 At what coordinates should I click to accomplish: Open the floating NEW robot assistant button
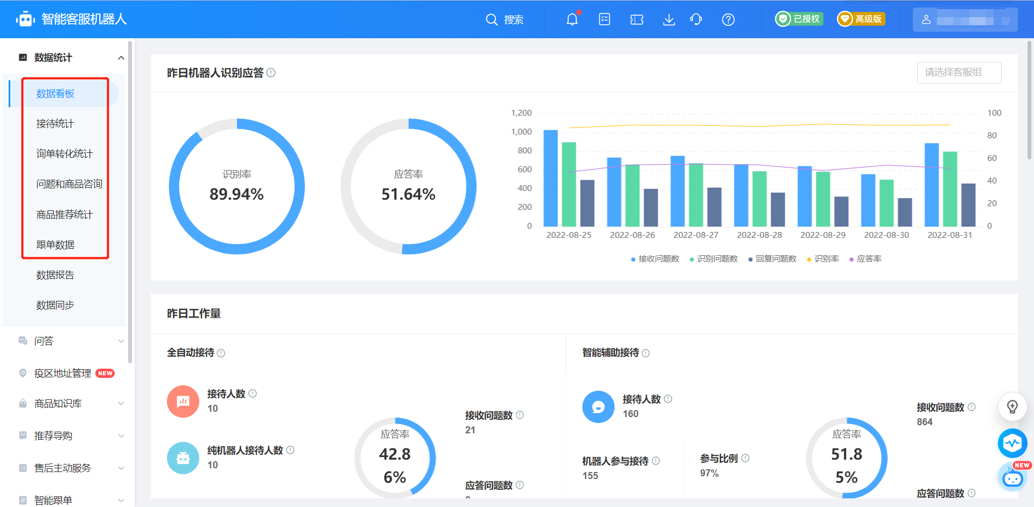point(1012,477)
